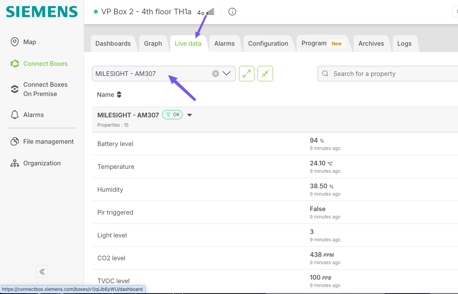
Task: Click the 38.50 % humidity value
Action: click(321, 186)
